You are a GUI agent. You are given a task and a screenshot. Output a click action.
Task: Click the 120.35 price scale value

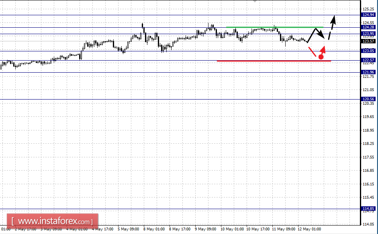coord(368,104)
